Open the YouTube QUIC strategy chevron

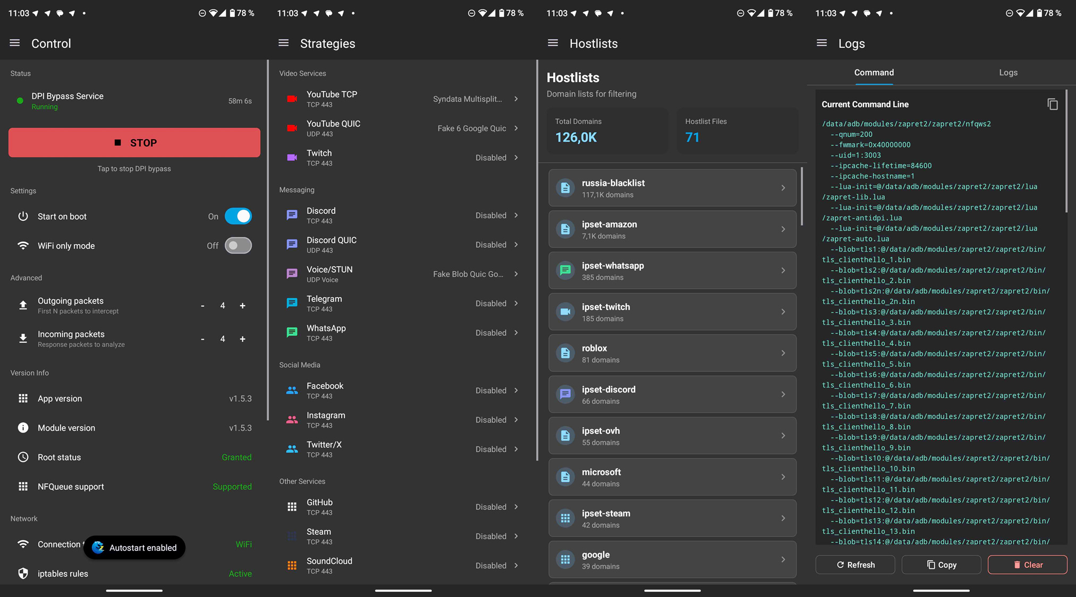[x=515, y=128]
